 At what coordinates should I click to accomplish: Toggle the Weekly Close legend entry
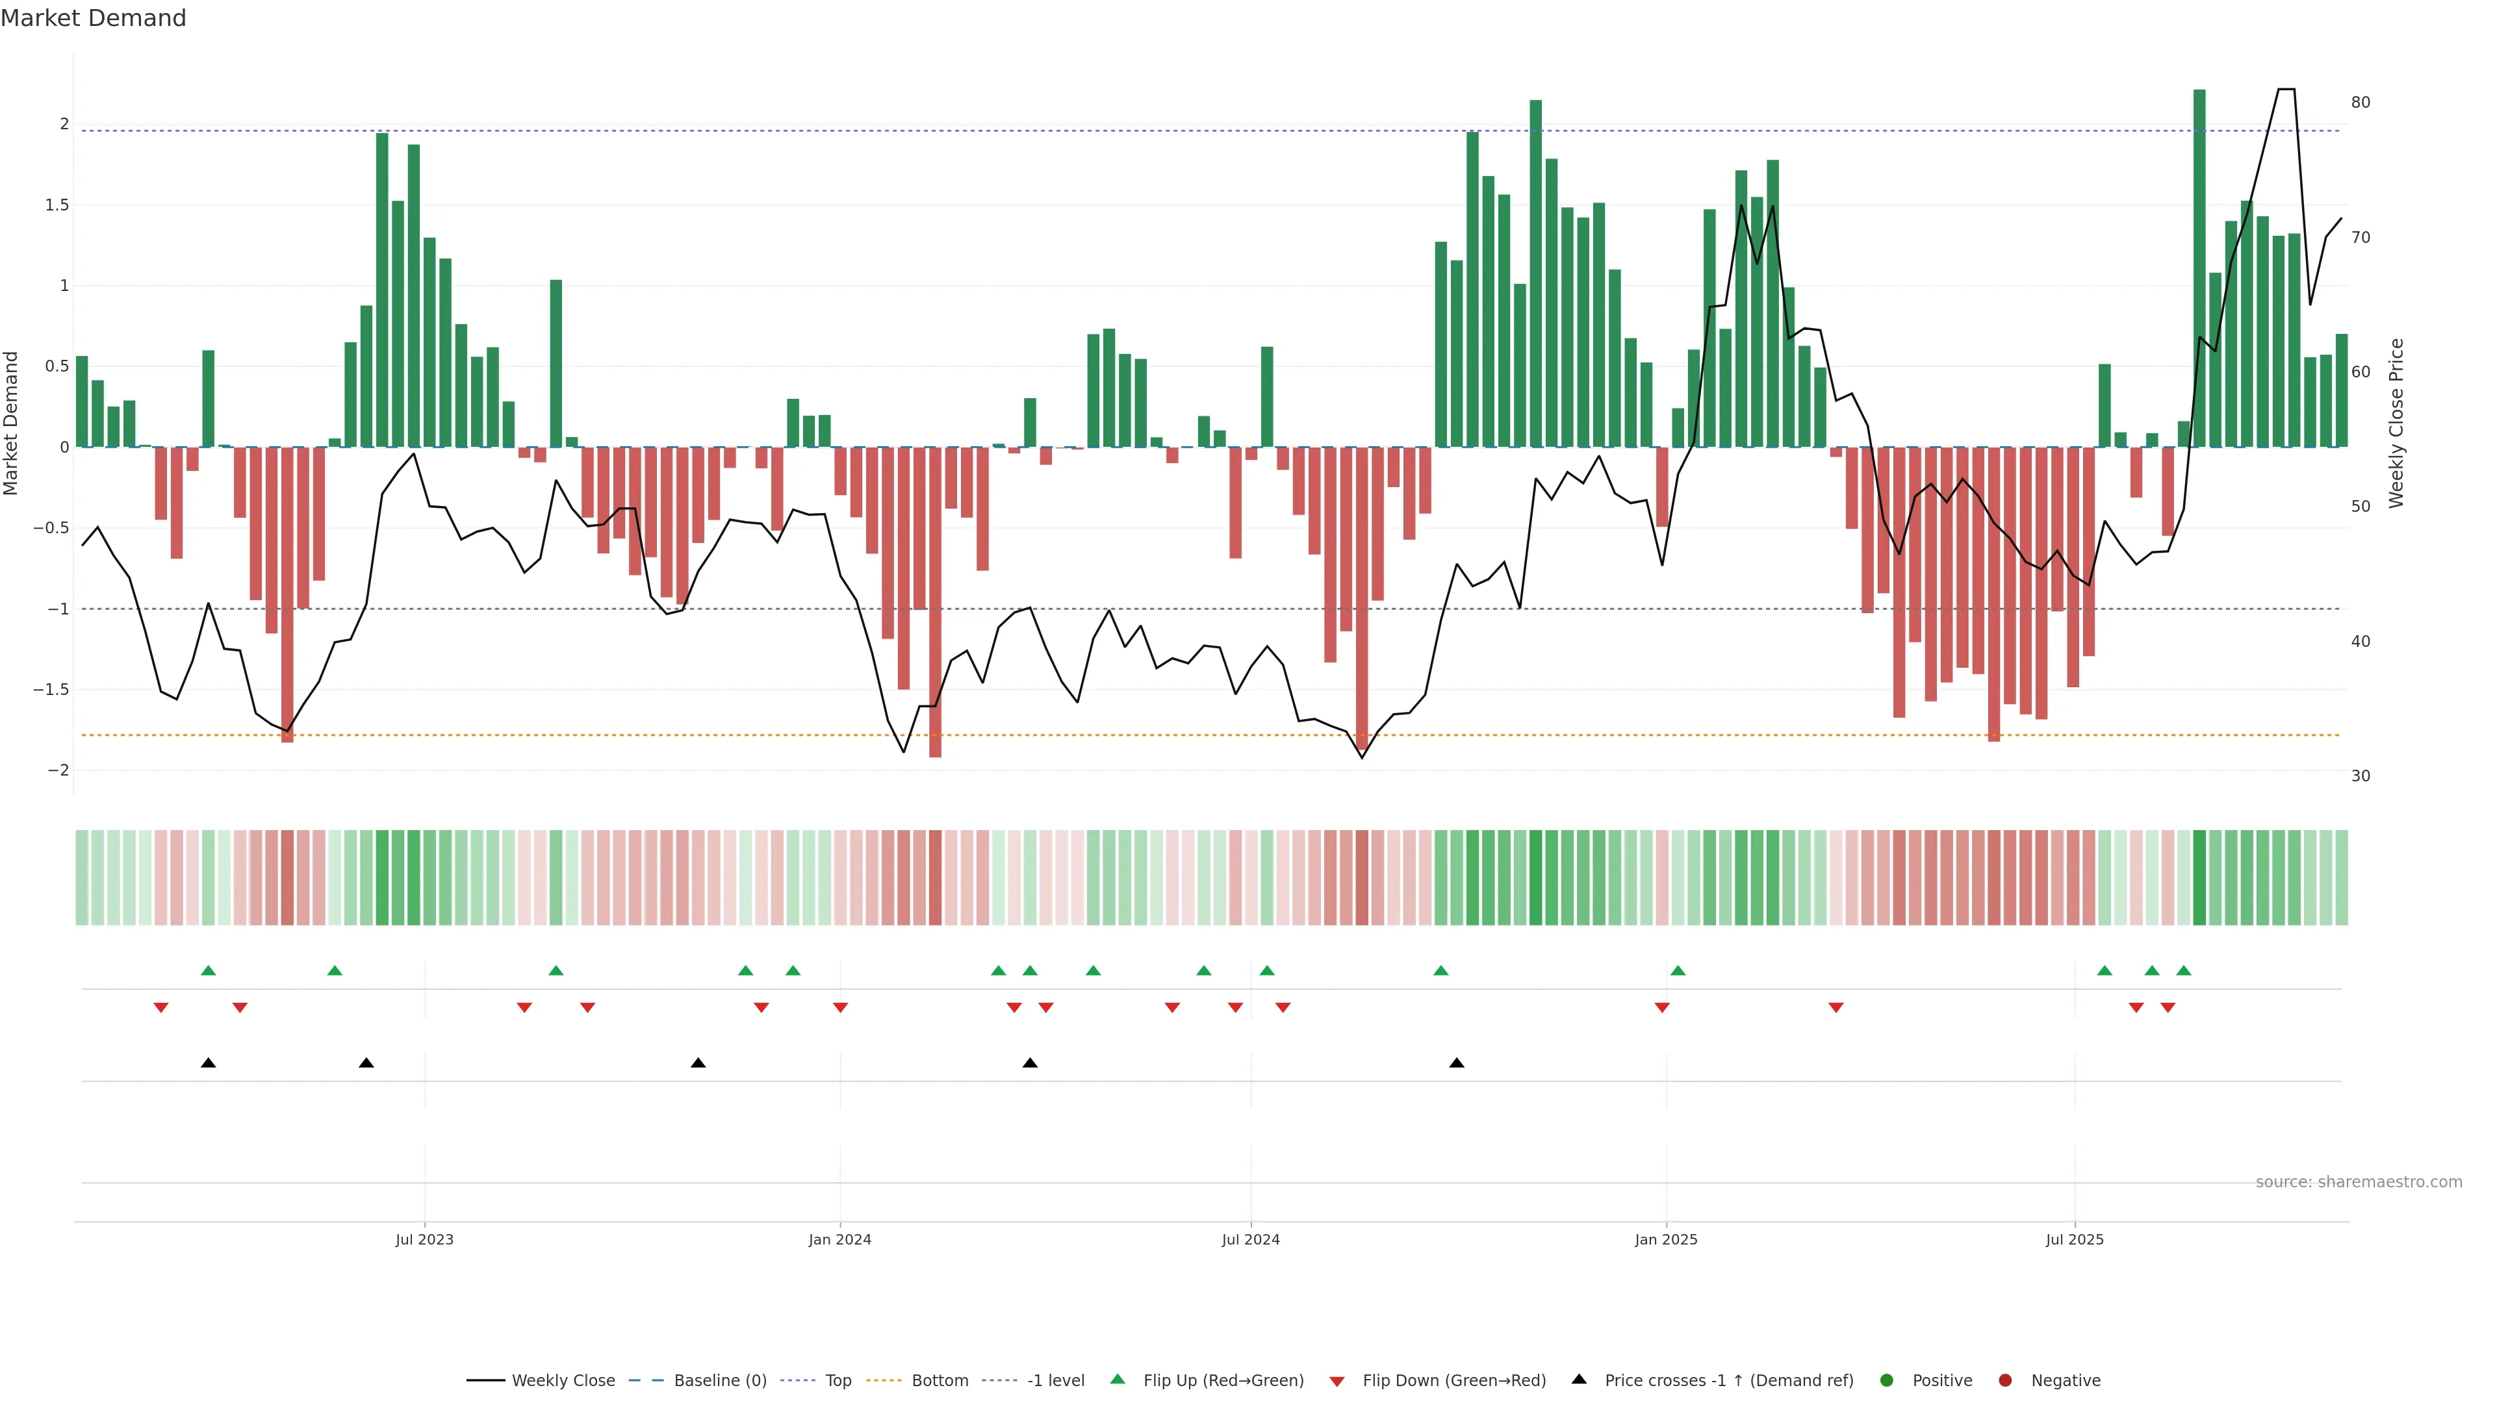point(563,1380)
